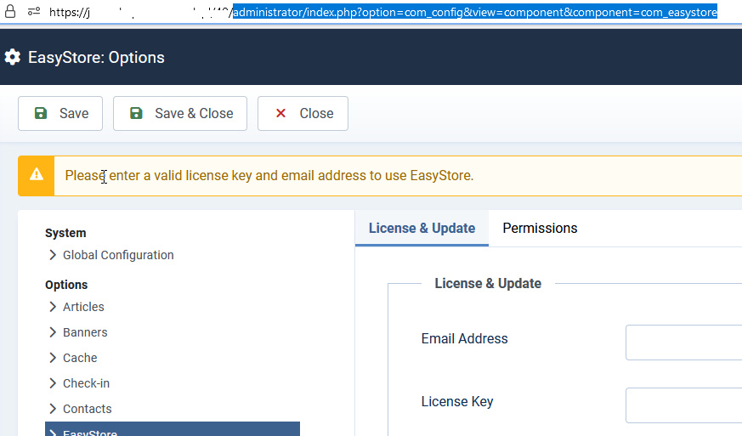742x436 pixels.
Task: Open the Cache options link
Action: (x=80, y=358)
